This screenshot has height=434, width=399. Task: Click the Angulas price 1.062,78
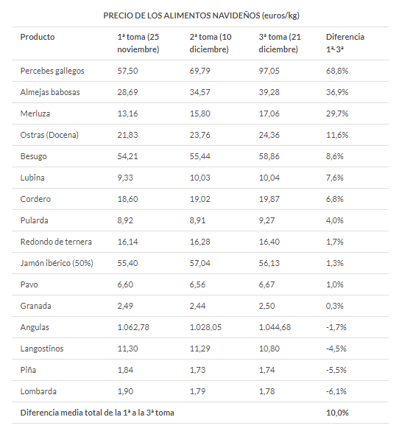(133, 327)
